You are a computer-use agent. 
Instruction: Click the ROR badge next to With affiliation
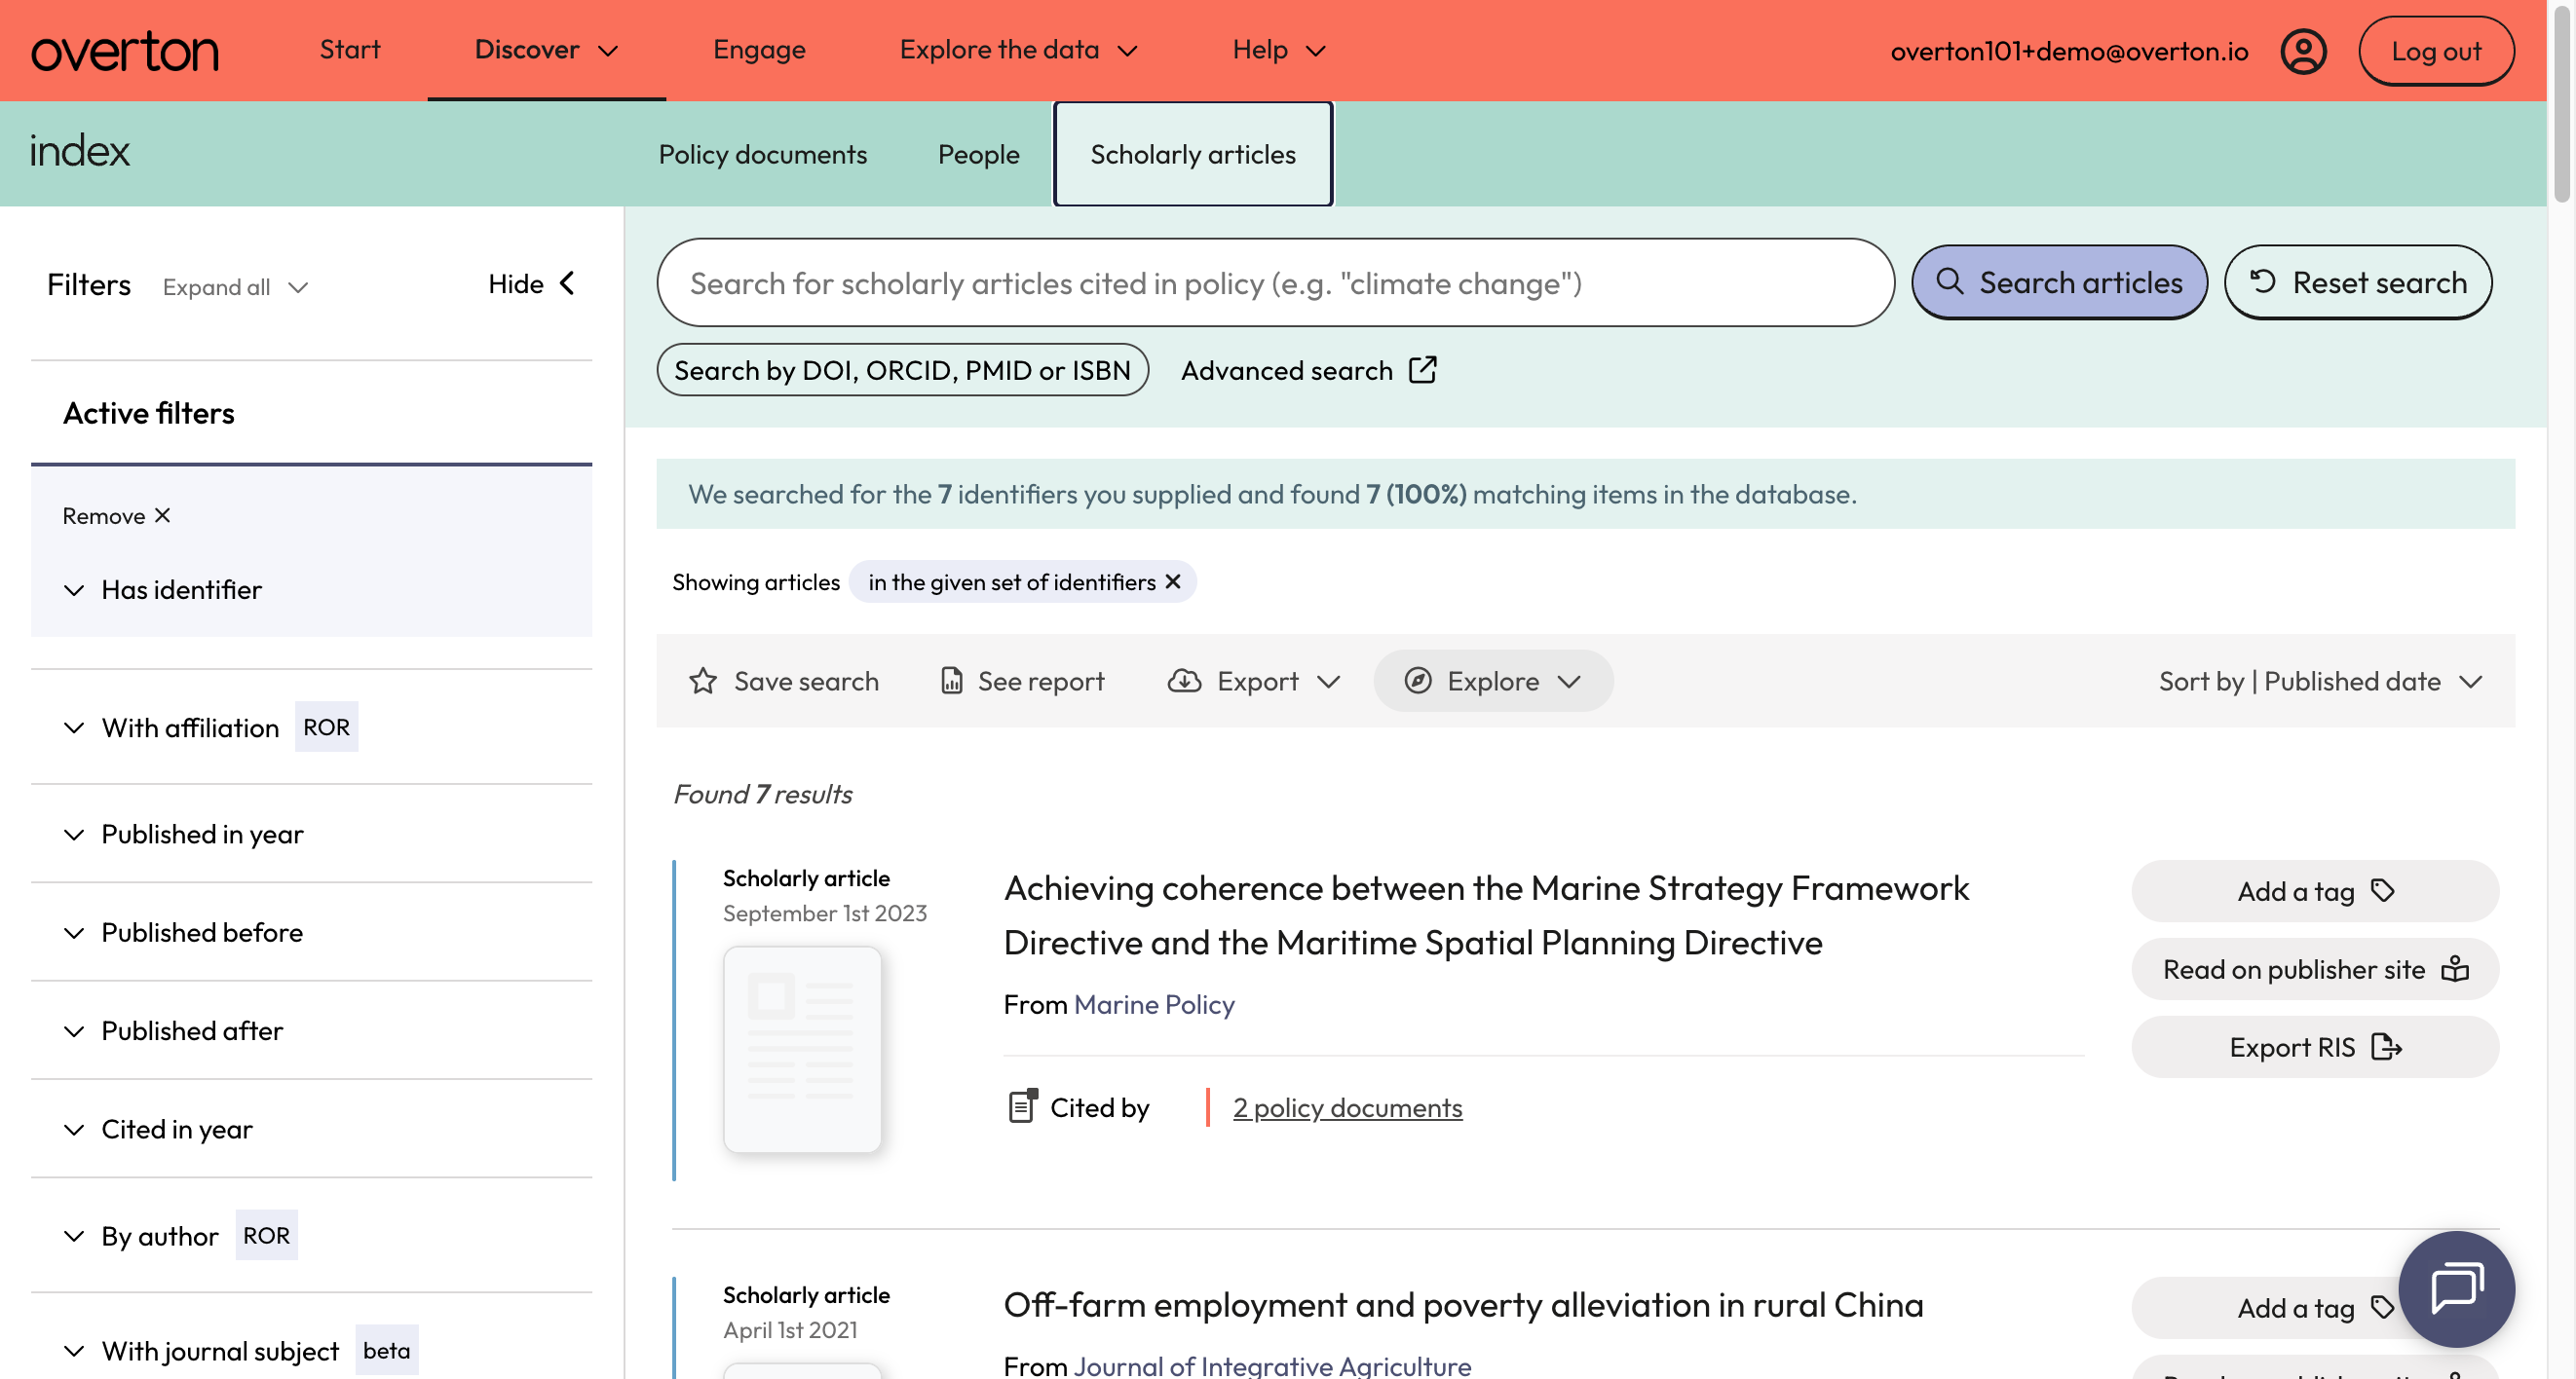click(326, 727)
